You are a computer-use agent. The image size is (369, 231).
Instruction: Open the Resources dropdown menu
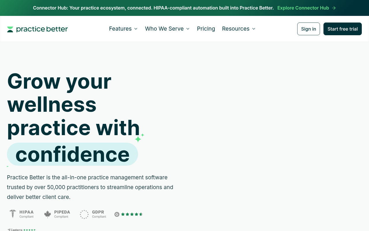[239, 29]
